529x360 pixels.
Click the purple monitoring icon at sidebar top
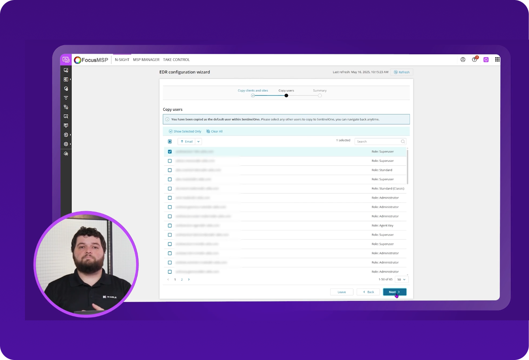[66, 60]
